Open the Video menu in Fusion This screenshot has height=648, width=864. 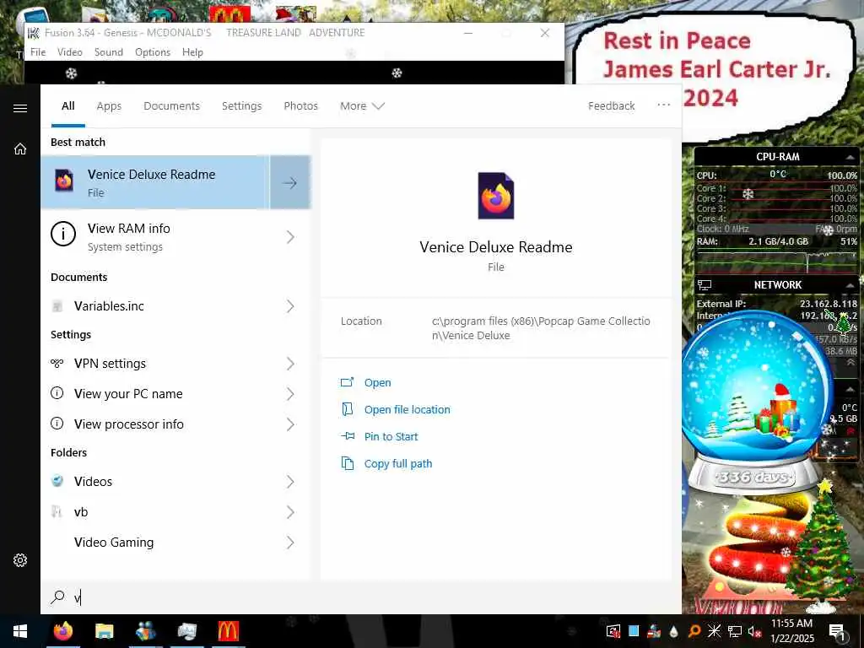pyautogui.click(x=70, y=52)
